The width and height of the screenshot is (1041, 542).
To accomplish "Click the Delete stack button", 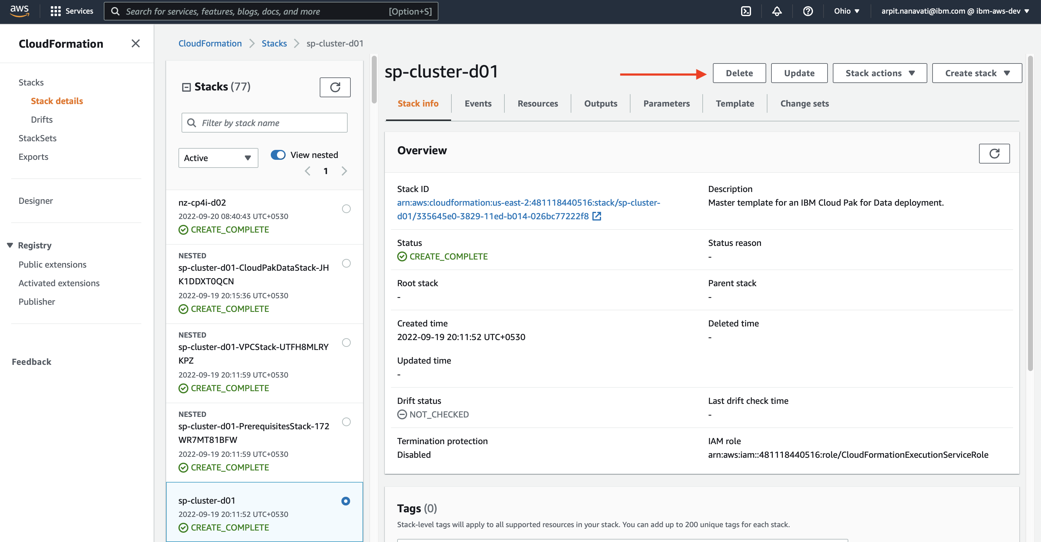I will [739, 73].
